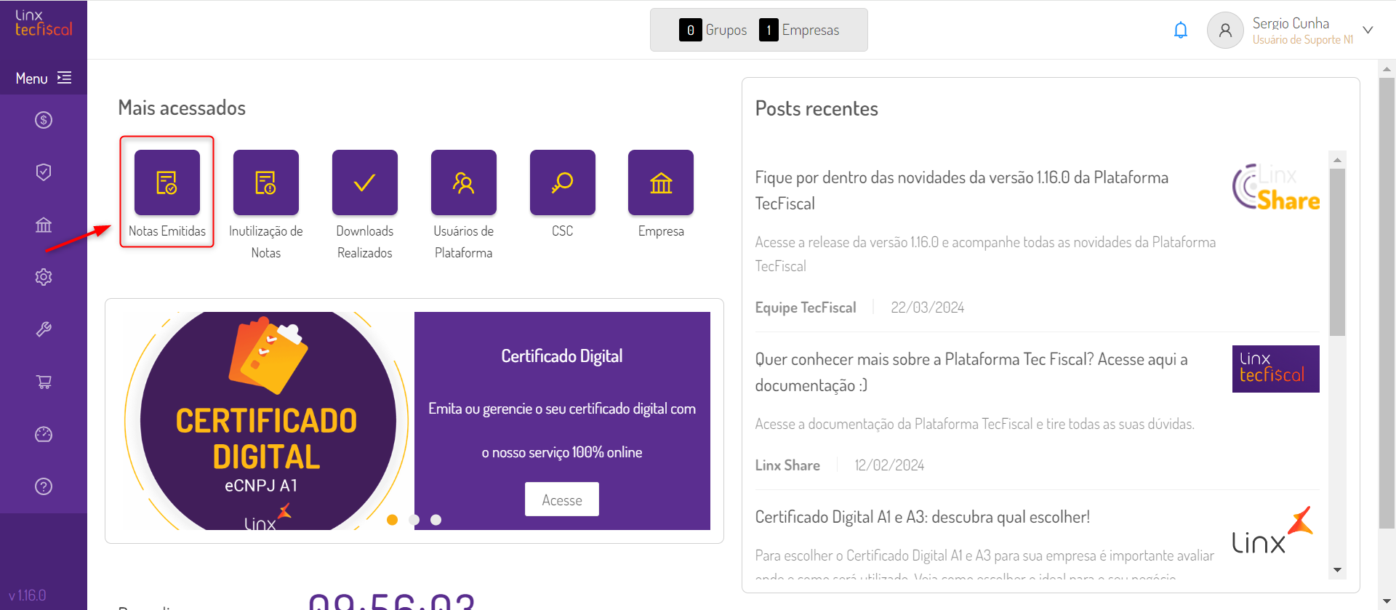Open the Empresa bank icon
This screenshot has height=610, width=1396.
click(x=661, y=182)
